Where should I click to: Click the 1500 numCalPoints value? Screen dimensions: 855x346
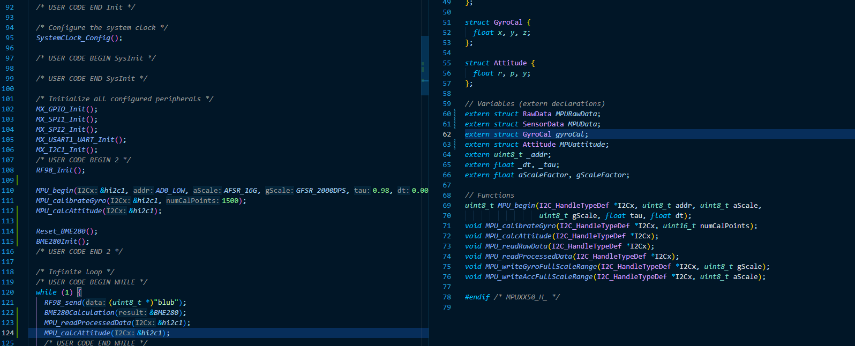230,201
